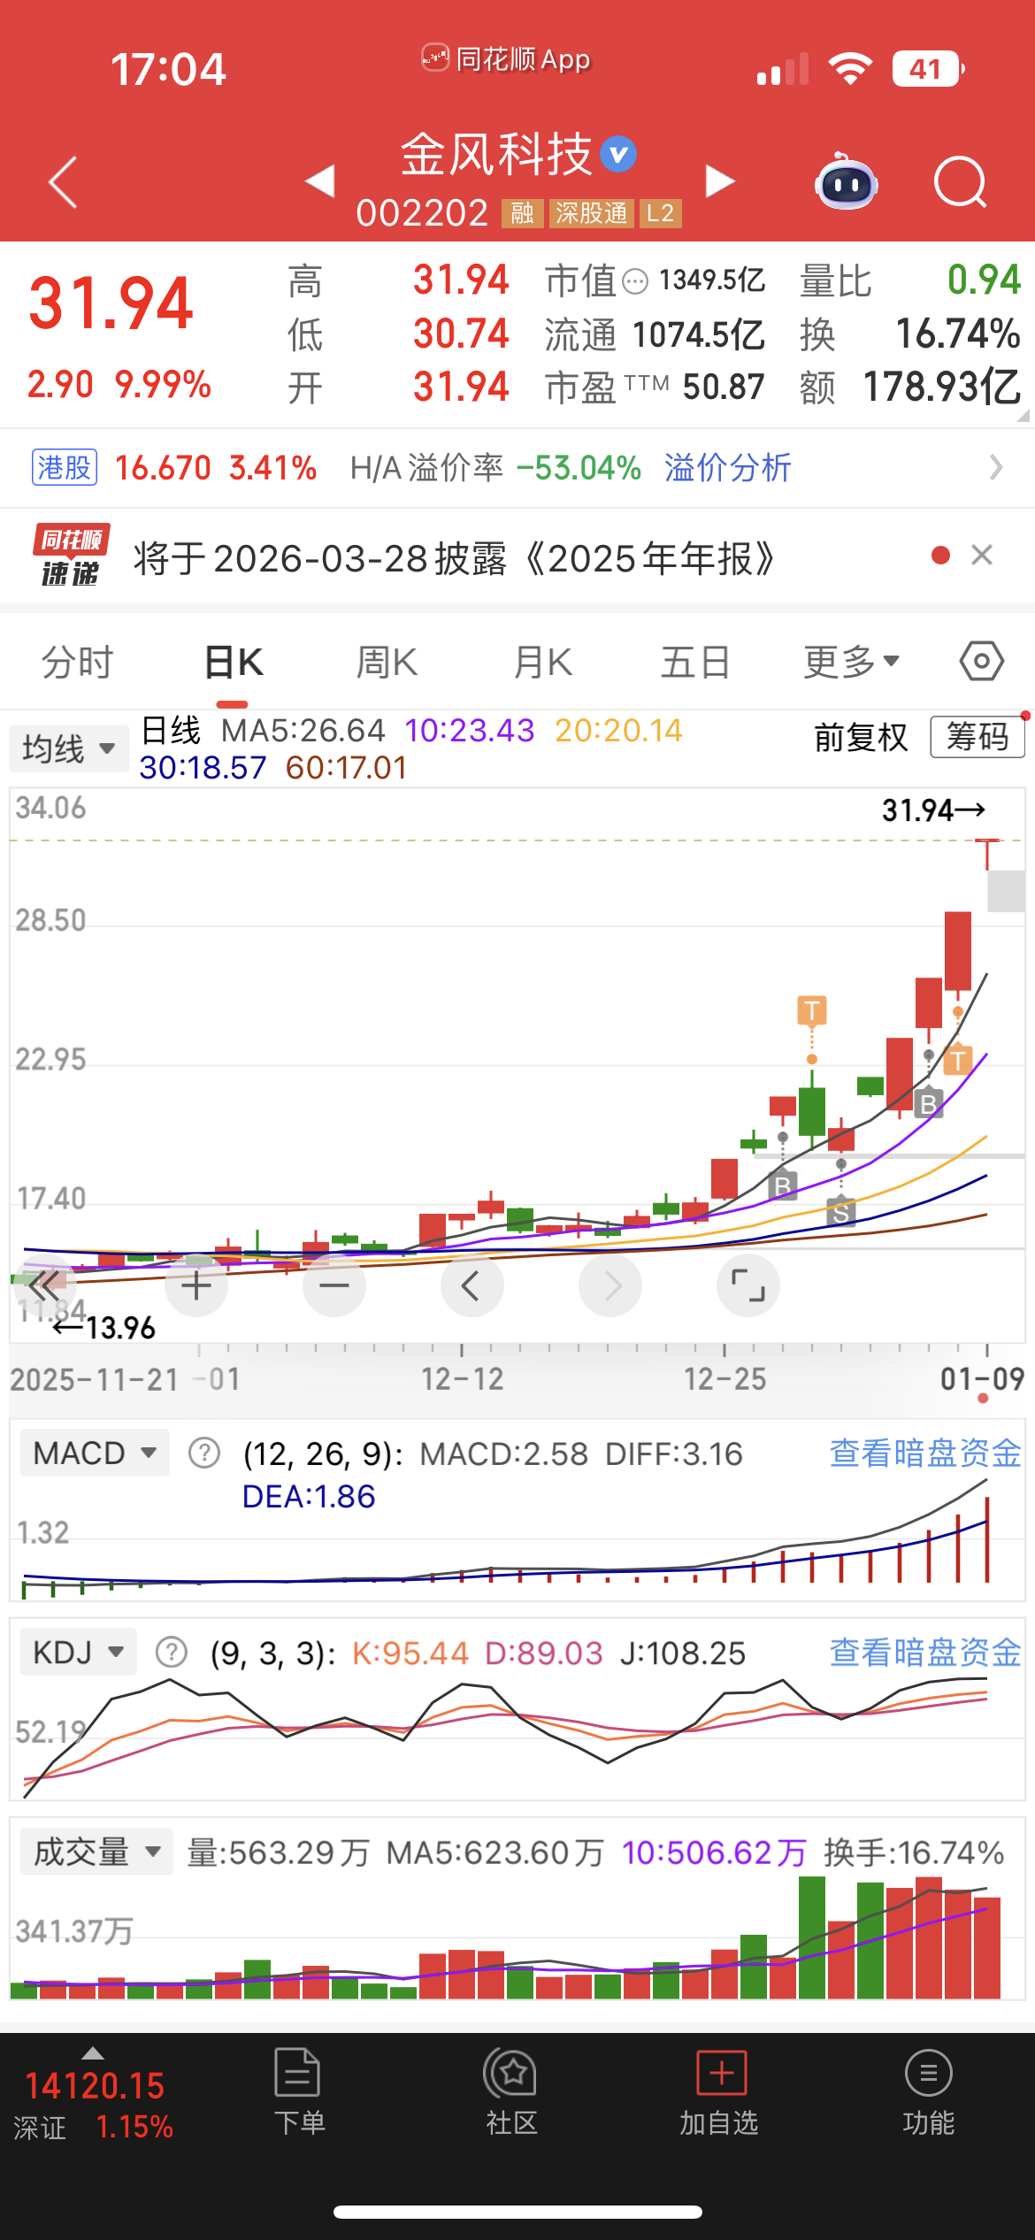This screenshot has height=2240, width=1035.
Task: Move chart left with the chevron button
Action: [472, 1285]
